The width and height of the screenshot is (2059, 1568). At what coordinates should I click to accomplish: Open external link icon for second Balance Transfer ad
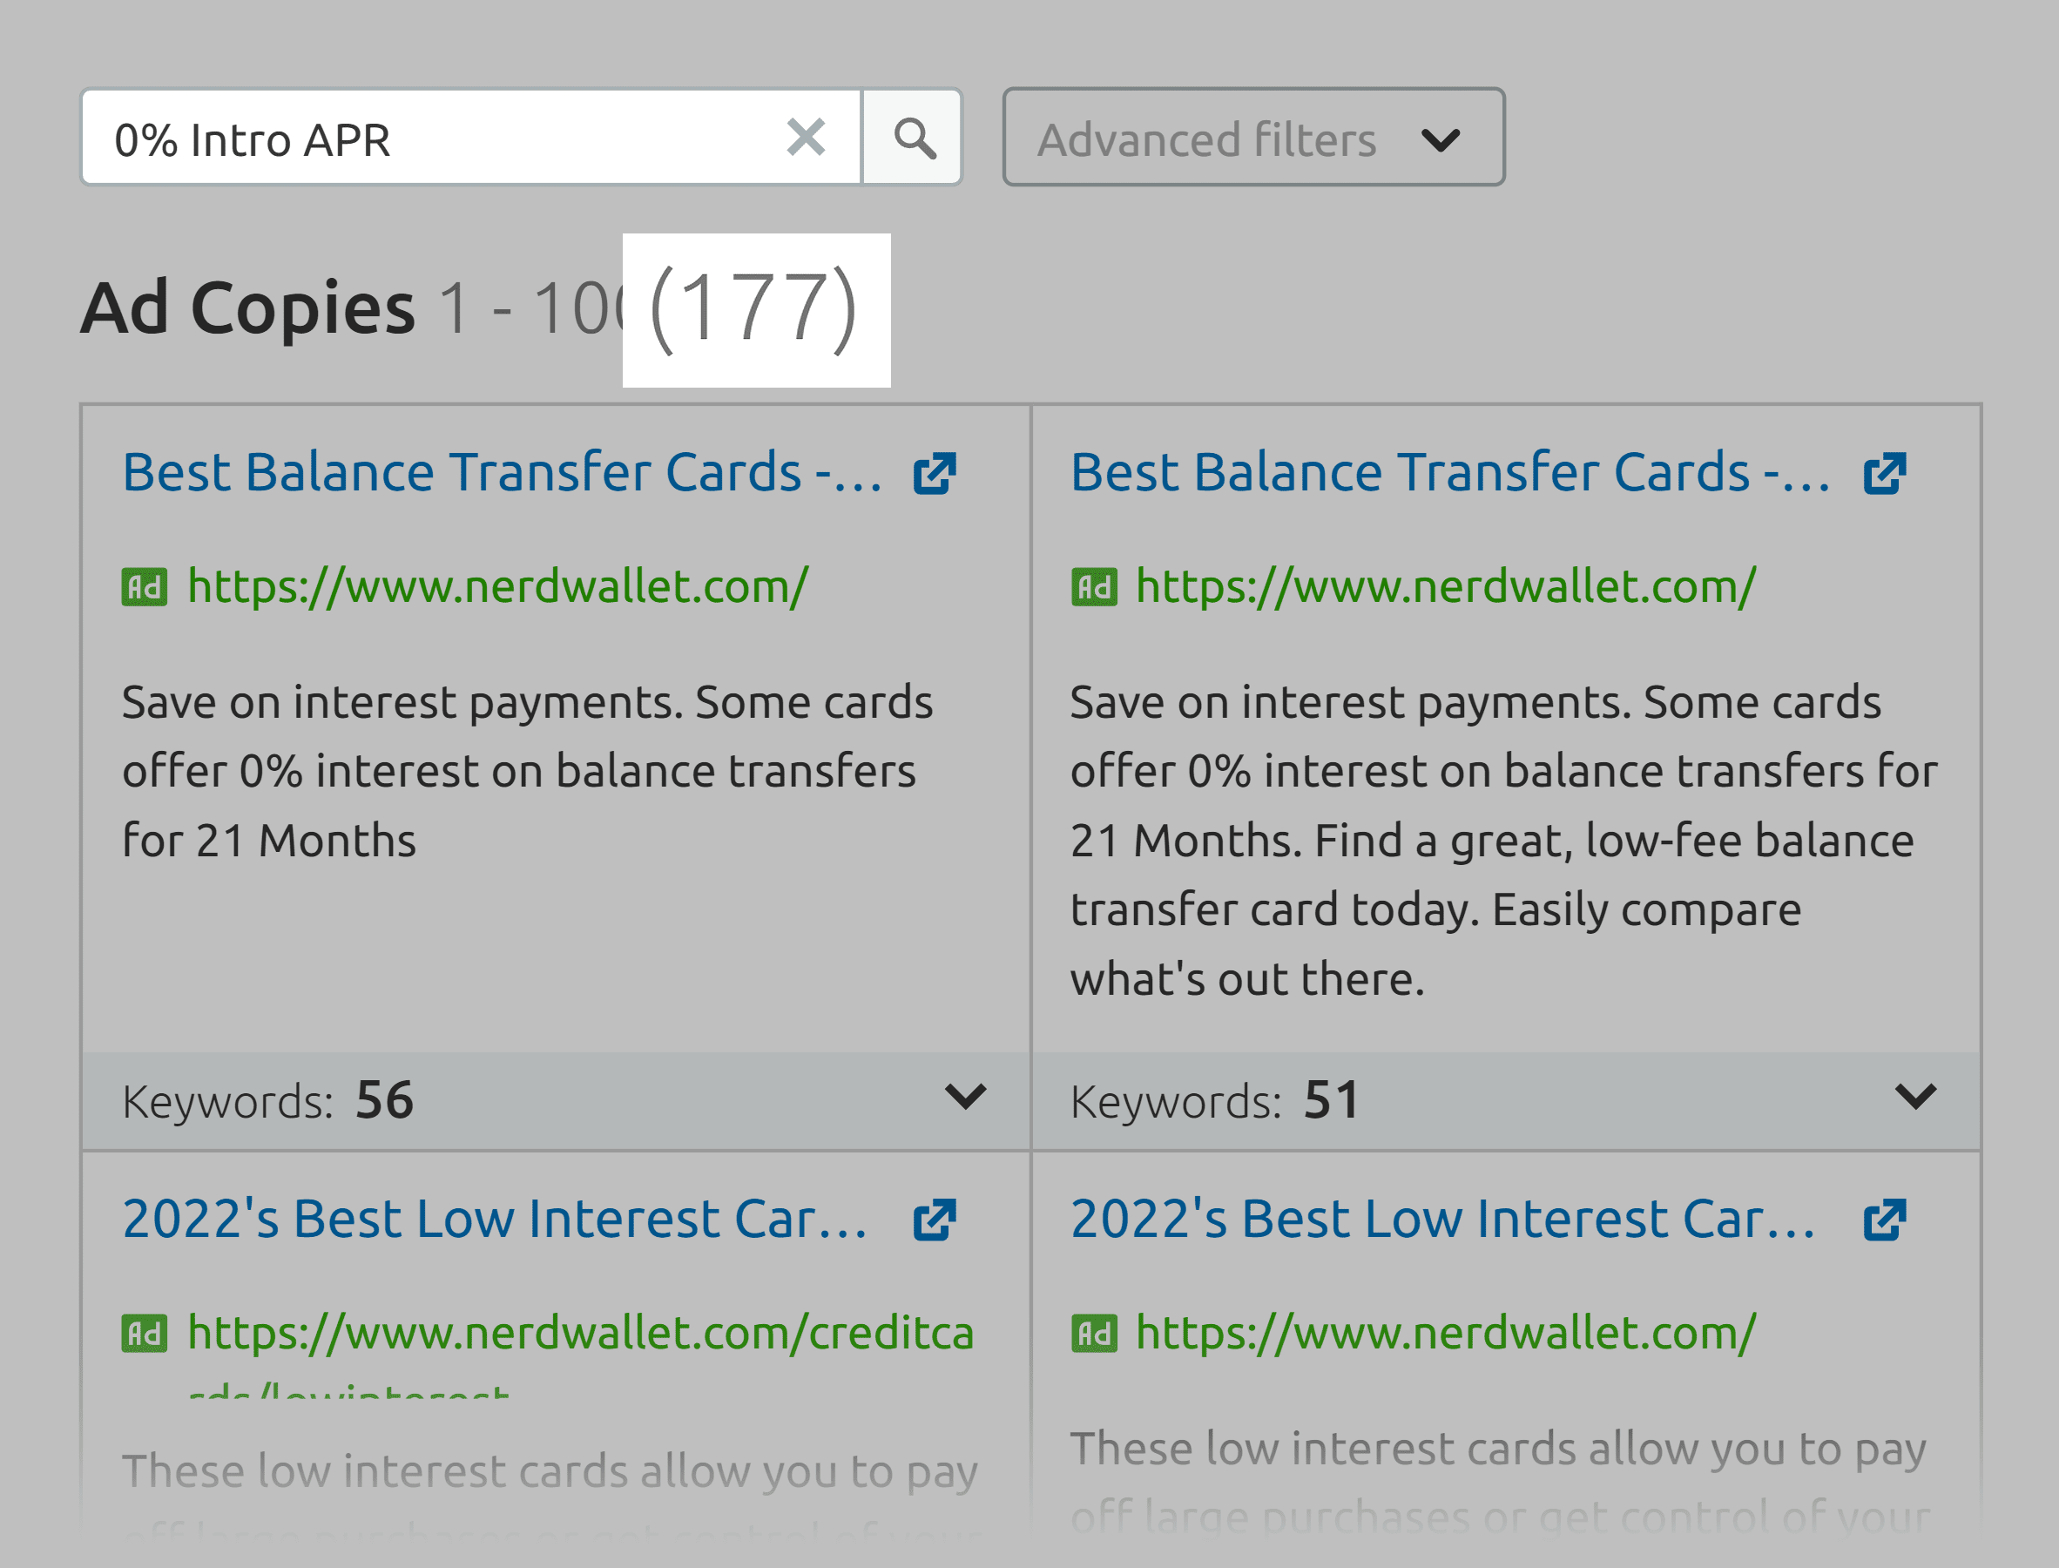click(1885, 474)
